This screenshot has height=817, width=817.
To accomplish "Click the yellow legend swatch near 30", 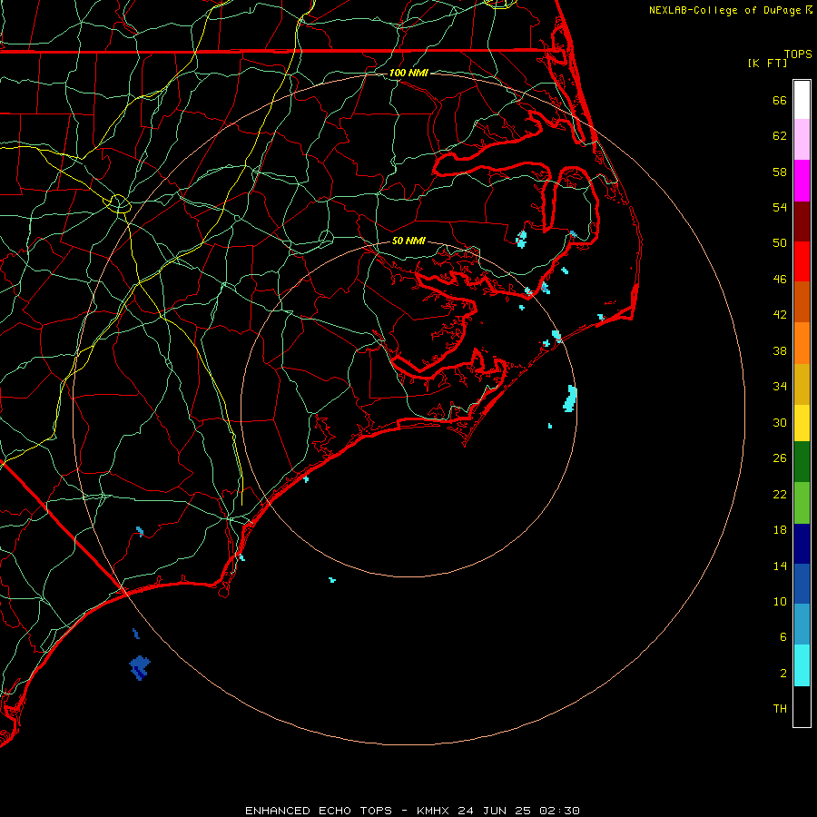I will [802, 423].
